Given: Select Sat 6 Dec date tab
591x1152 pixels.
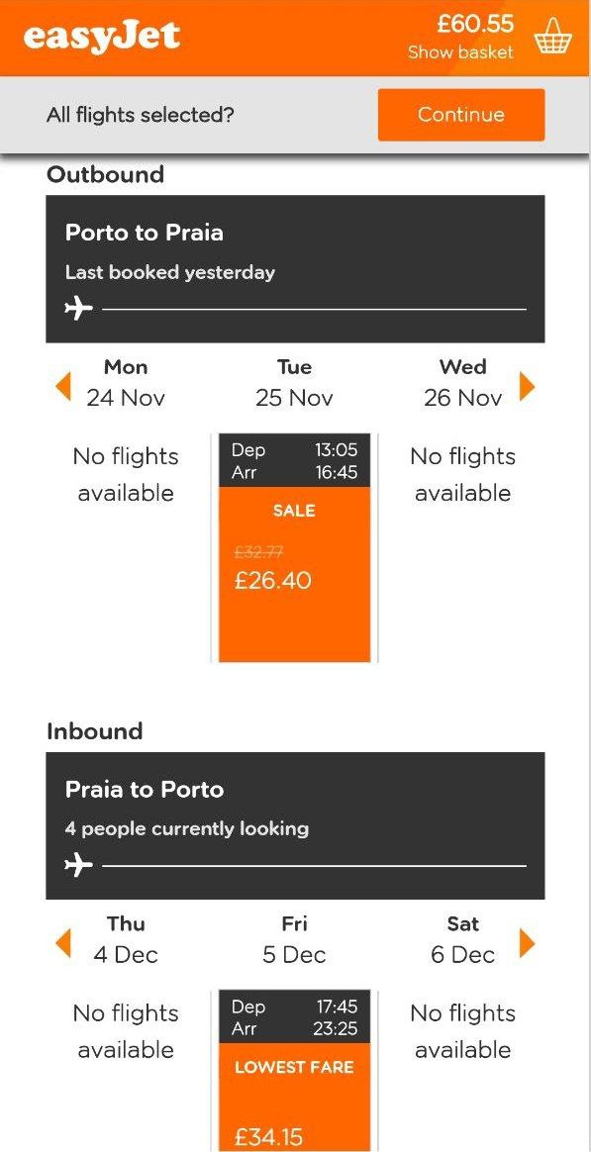Looking at the screenshot, I should coord(462,939).
